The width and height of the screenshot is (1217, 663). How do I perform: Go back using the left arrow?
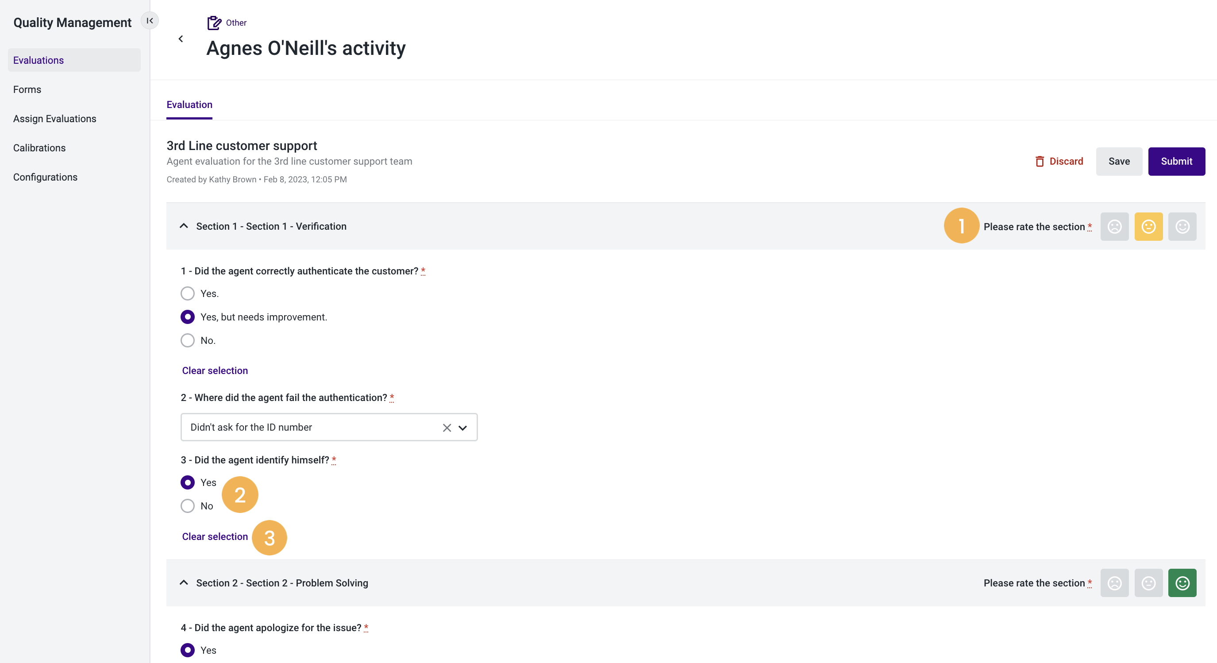point(181,39)
